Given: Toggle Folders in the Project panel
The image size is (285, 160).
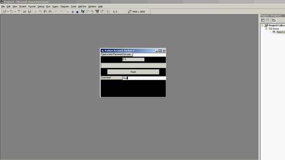Looking at the screenshot, I should pyautogui.click(x=274, y=20).
